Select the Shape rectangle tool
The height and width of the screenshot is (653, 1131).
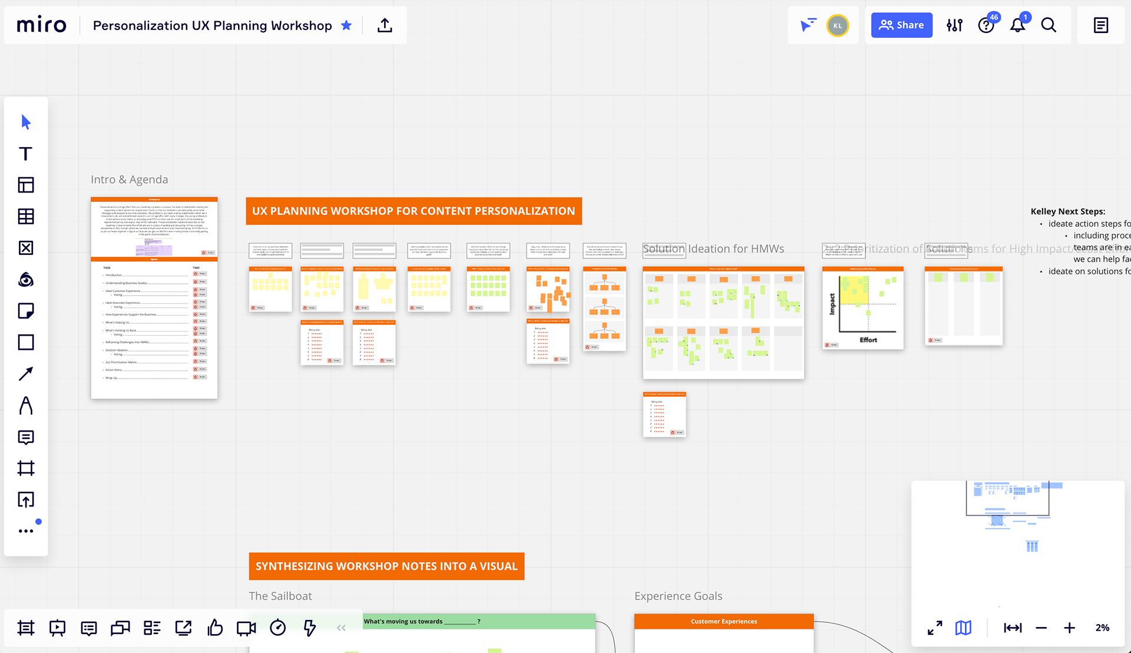click(x=25, y=342)
